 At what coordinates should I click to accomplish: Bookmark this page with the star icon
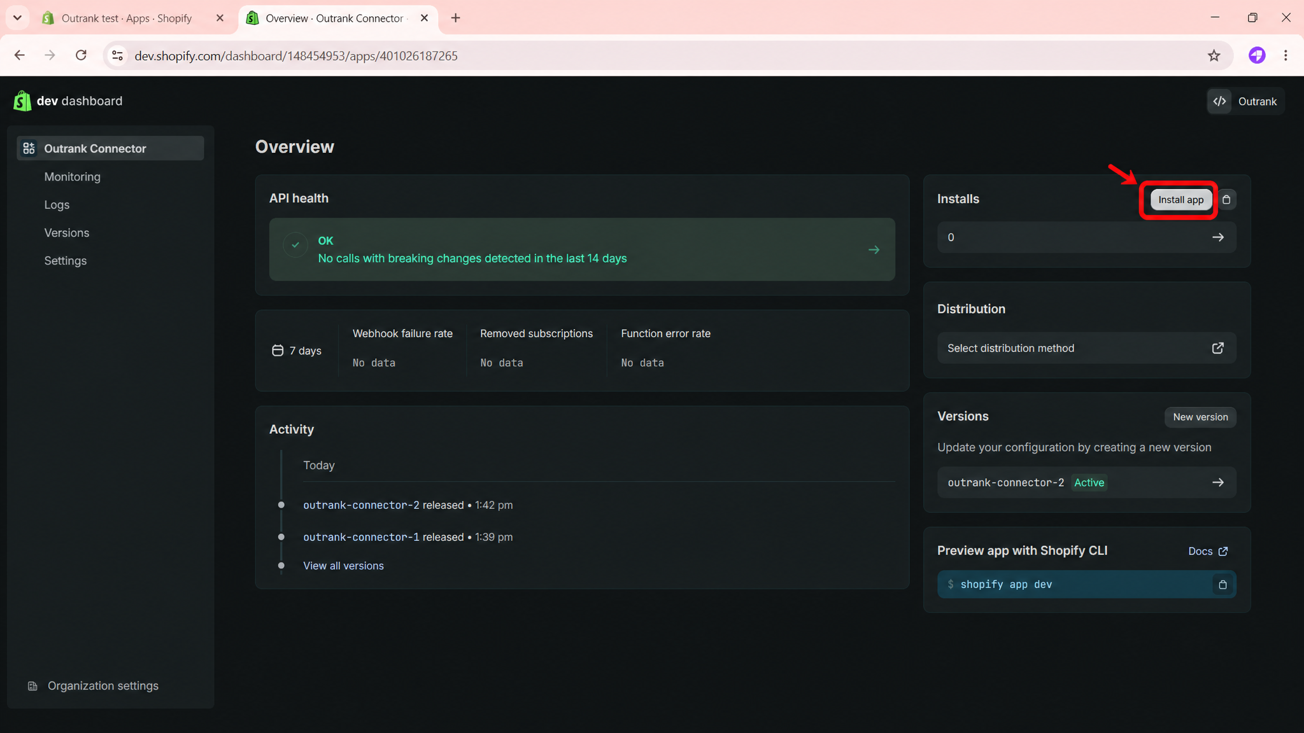click(x=1214, y=56)
